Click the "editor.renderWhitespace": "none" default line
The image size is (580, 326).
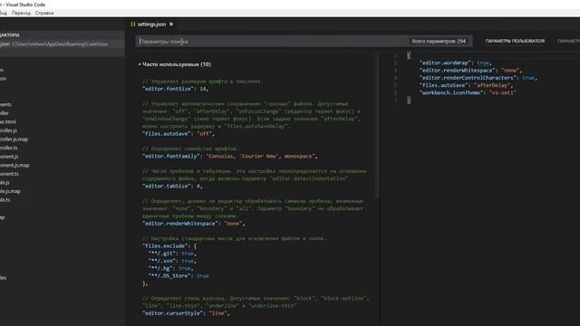point(193,224)
